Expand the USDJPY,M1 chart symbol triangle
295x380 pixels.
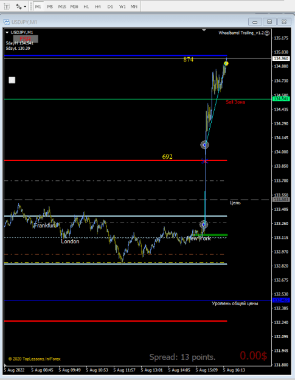coord(7,32)
